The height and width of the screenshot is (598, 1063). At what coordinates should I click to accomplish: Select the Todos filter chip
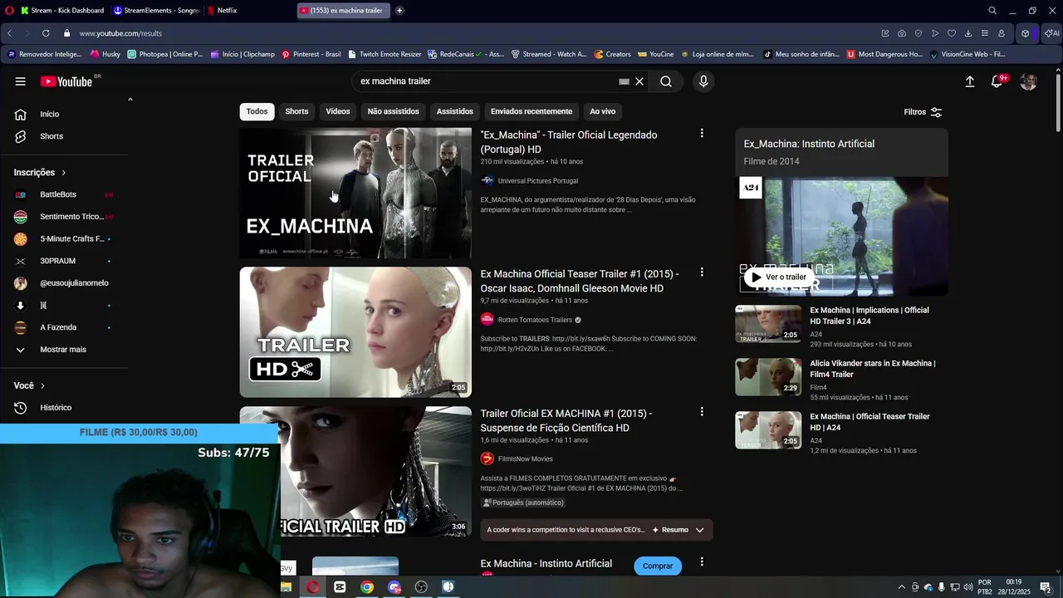(257, 111)
